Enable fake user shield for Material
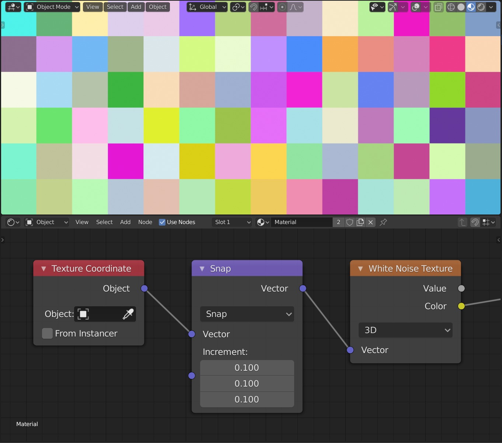502x443 pixels. coord(350,222)
